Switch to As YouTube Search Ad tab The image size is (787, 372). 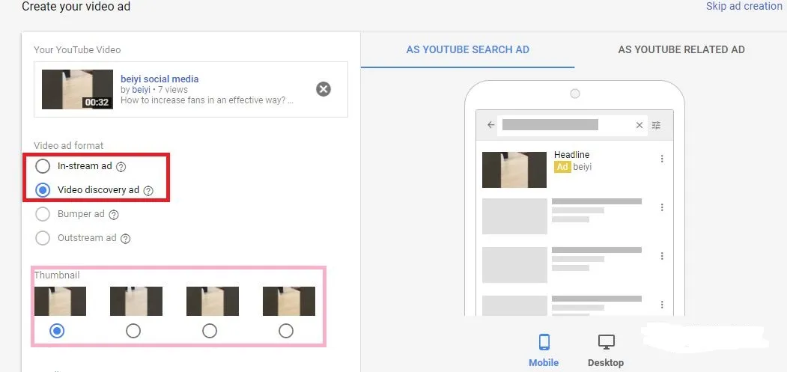467,50
